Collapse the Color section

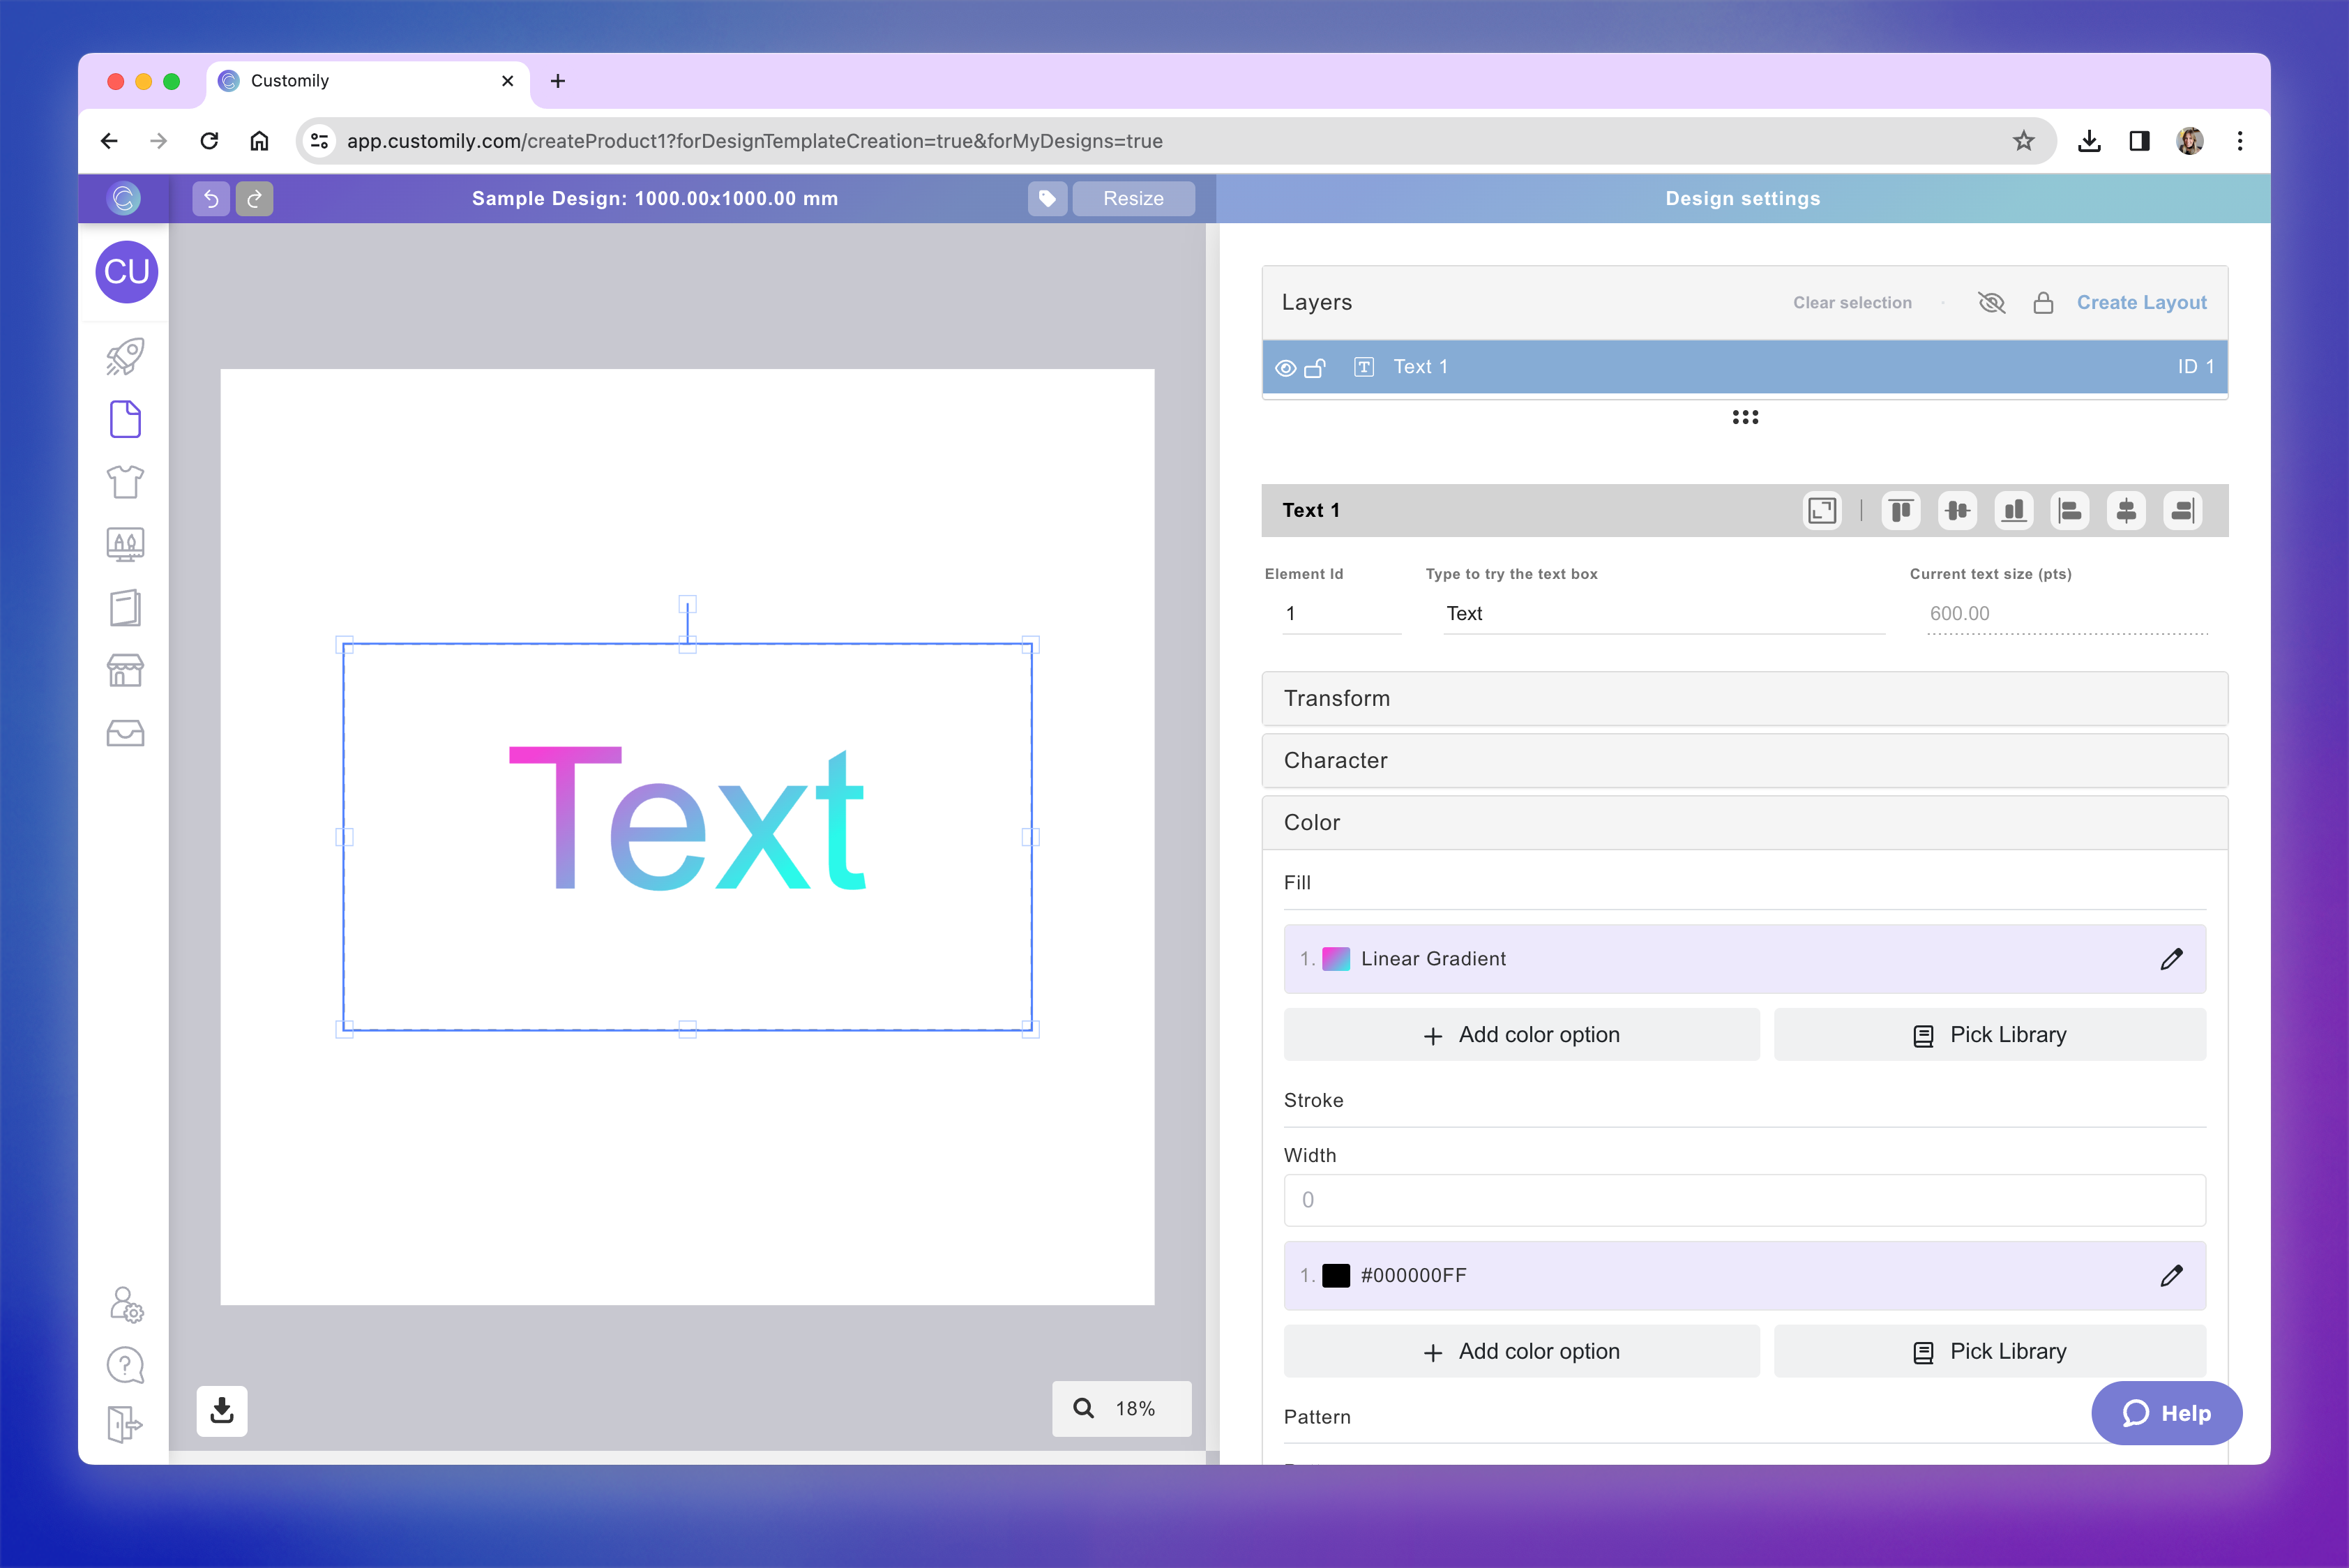click(x=1744, y=822)
